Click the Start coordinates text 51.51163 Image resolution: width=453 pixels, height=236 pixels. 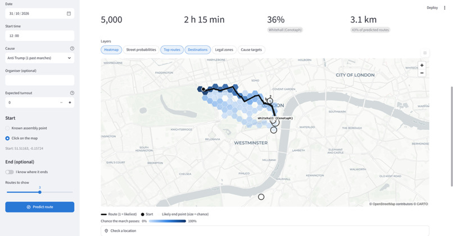pyautogui.click(x=24, y=149)
